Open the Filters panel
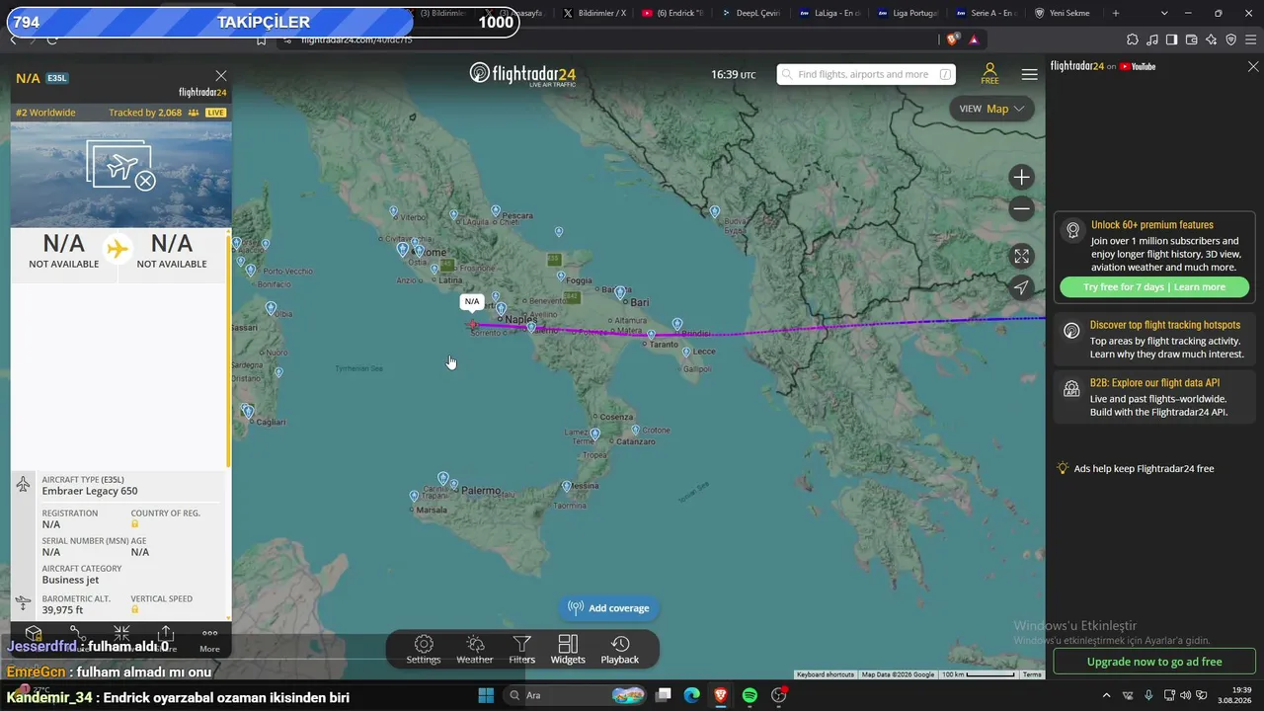Image resolution: width=1264 pixels, height=711 pixels. click(522, 650)
